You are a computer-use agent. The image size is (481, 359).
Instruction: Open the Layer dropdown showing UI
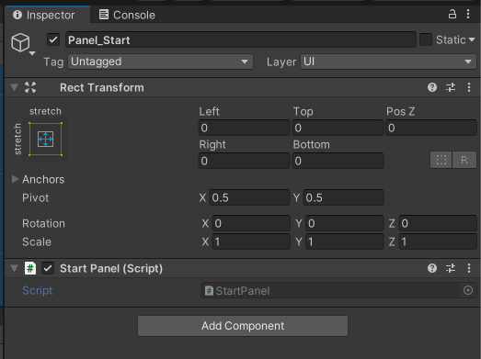pyautogui.click(x=388, y=62)
